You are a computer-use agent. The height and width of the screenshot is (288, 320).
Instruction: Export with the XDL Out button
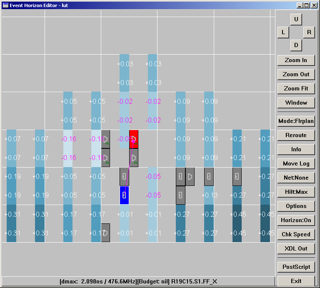tap(296, 248)
